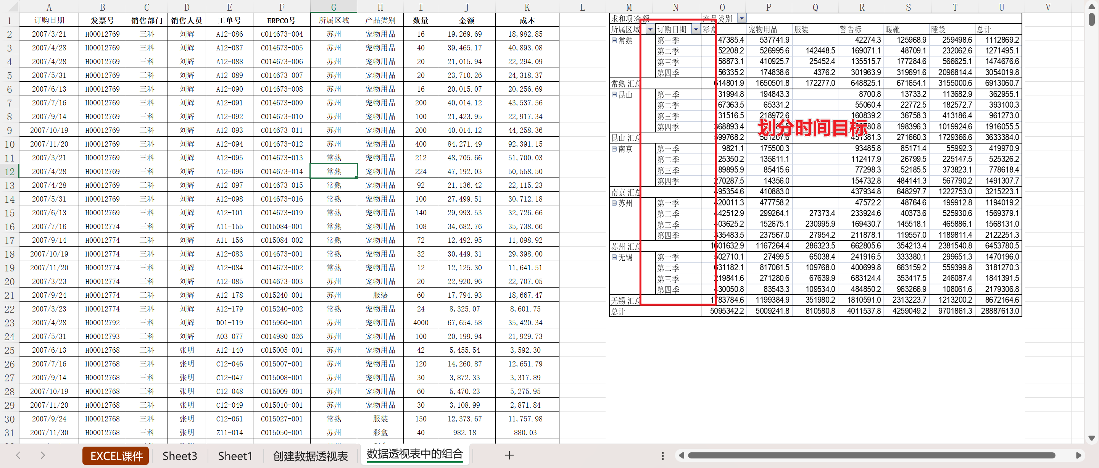Click horizontal scrollbar right arrow
This screenshot has width=1099, height=468.
pyautogui.click(x=1078, y=456)
